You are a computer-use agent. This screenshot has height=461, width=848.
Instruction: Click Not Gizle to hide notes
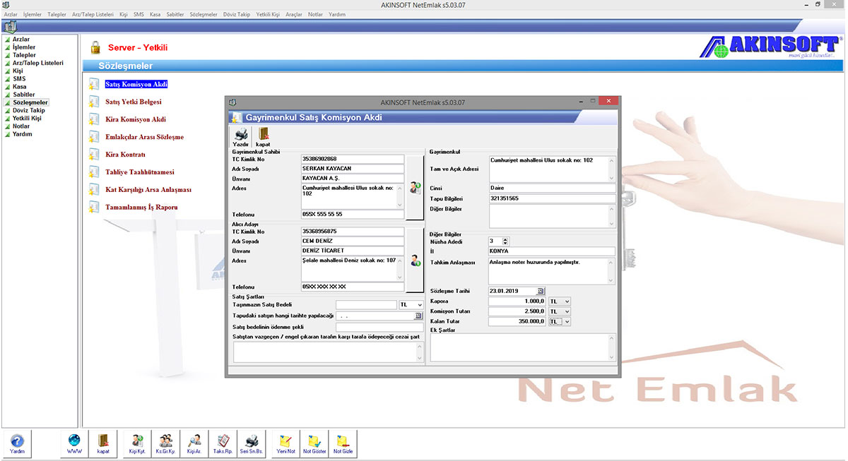(x=343, y=441)
